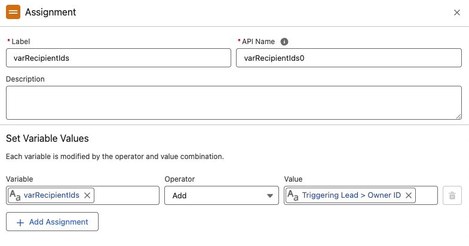Click text-type icon in varRecipientIds pill
This screenshot has width=469, height=246.
pyautogui.click(x=16, y=195)
